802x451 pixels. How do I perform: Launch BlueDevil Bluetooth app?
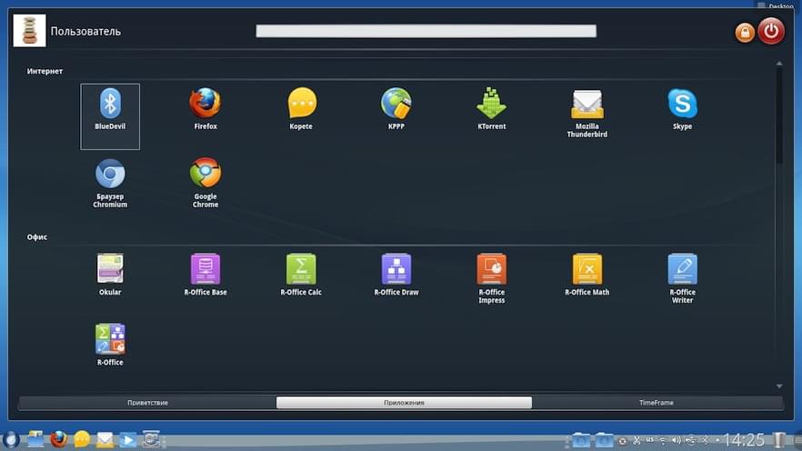pyautogui.click(x=110, y=116)
